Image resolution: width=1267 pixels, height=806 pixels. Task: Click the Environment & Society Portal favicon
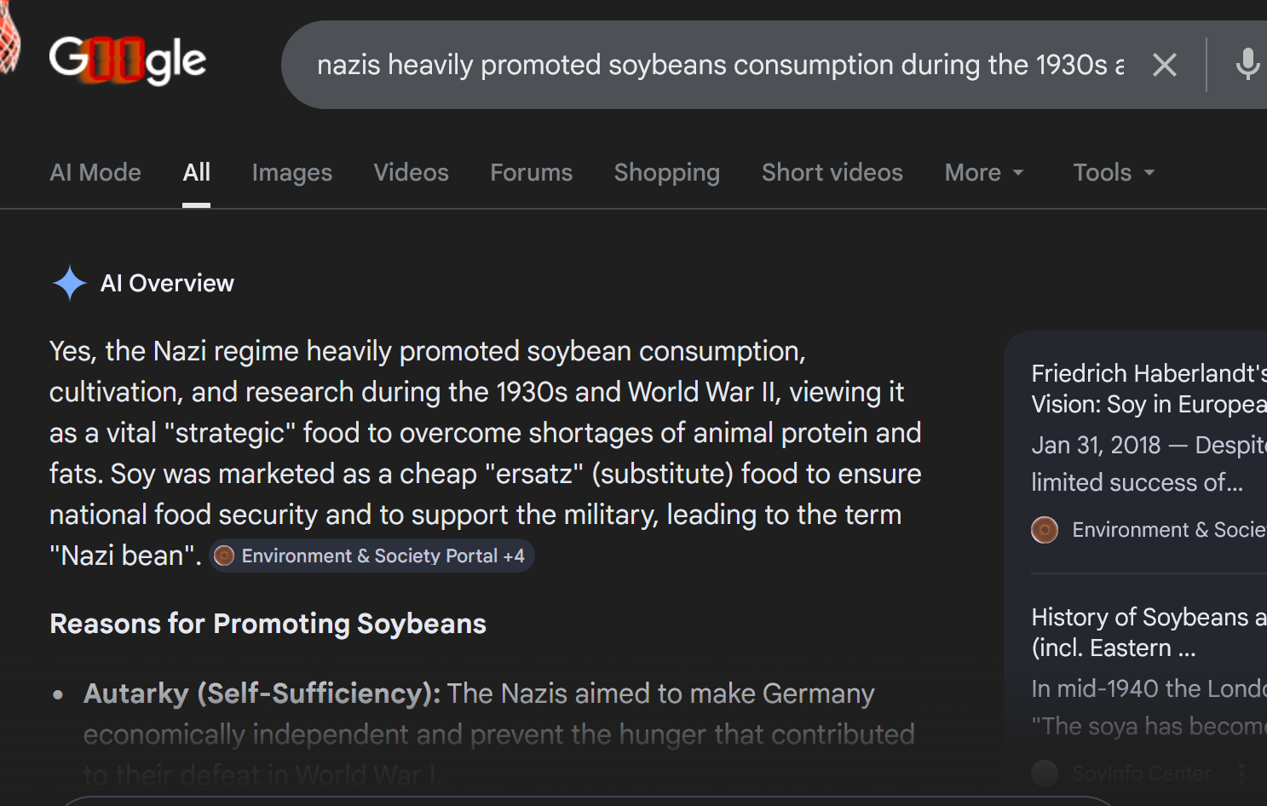(224, 556)
